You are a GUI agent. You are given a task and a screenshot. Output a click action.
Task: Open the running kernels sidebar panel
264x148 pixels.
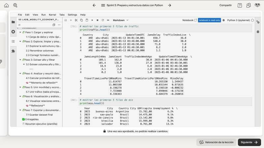click(13, 32)
